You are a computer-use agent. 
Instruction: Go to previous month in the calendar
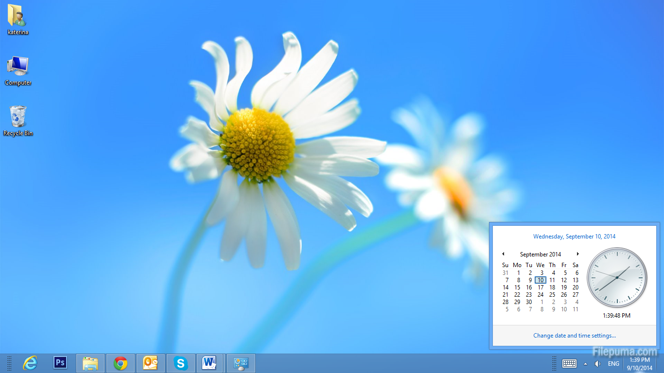coord(503,254)
